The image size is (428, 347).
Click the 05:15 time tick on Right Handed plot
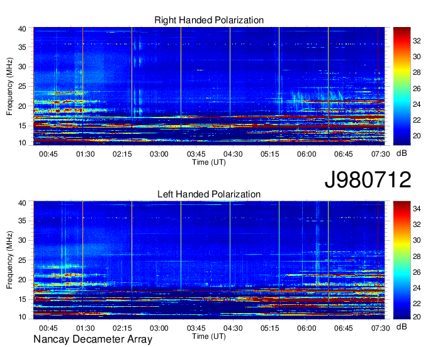pyautogui.click(x=269, y=154)
